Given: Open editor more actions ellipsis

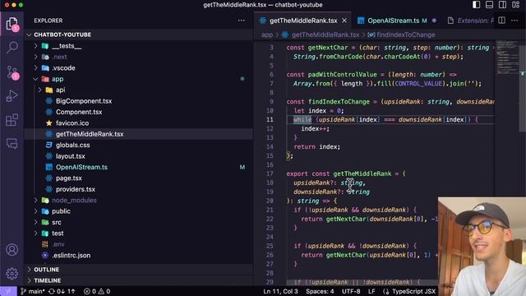Looking at the screenshot, I should tap(514, 21).
